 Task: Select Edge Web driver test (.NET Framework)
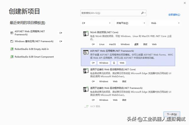[128, 94]
